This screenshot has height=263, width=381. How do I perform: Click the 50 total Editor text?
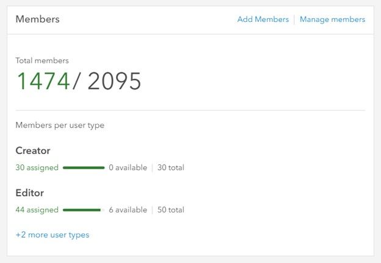(x=170, y=210)
